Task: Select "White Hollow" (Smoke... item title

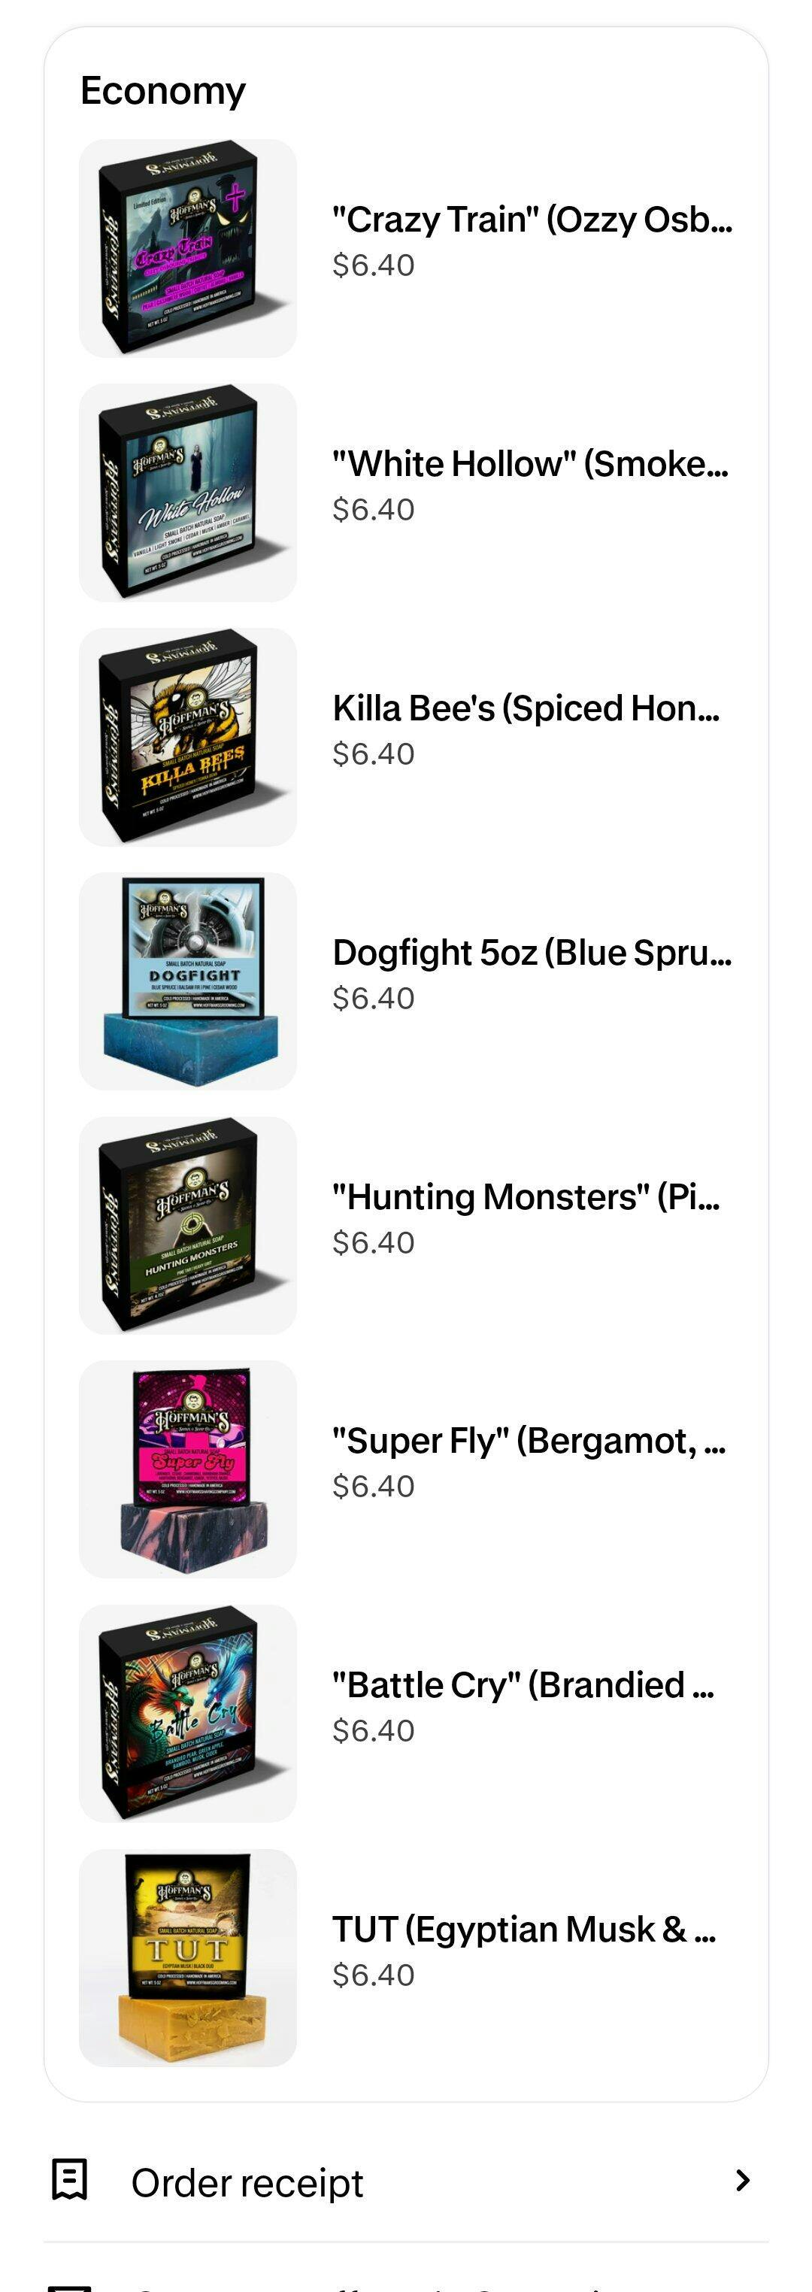Action: (530, 463)
